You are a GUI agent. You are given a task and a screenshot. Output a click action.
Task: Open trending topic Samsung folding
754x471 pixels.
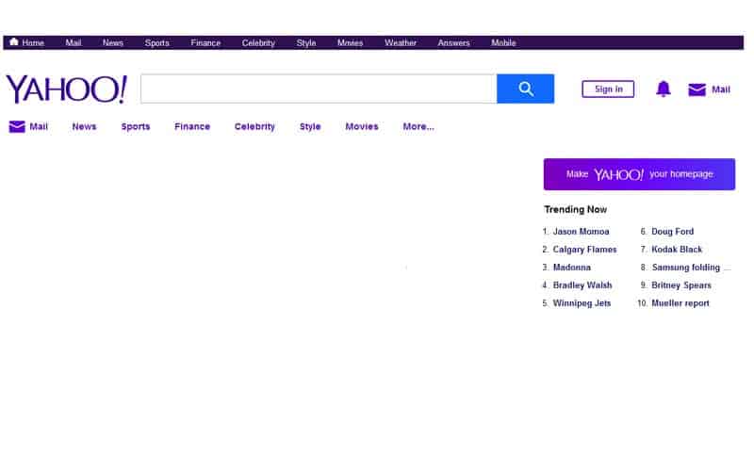point(686,268)
